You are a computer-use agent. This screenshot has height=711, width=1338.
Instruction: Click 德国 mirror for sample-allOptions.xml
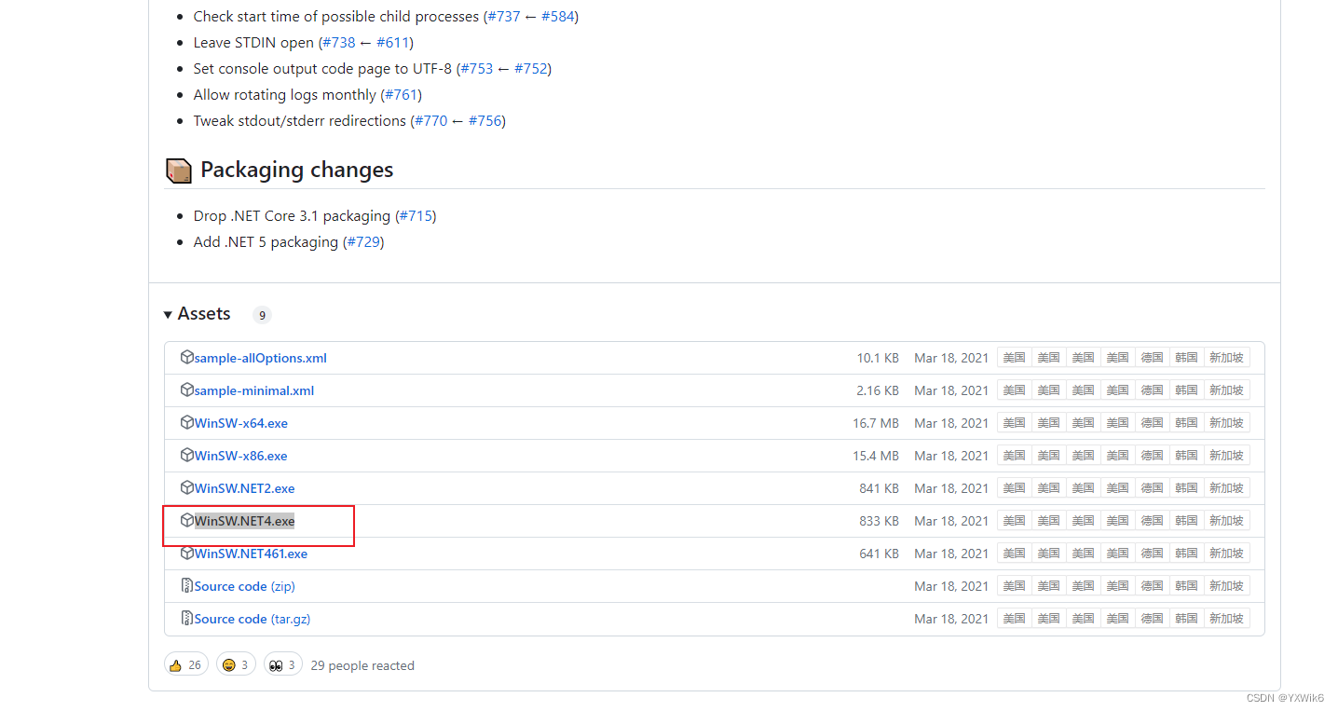pyautogui.click(x=1153, y=358)
